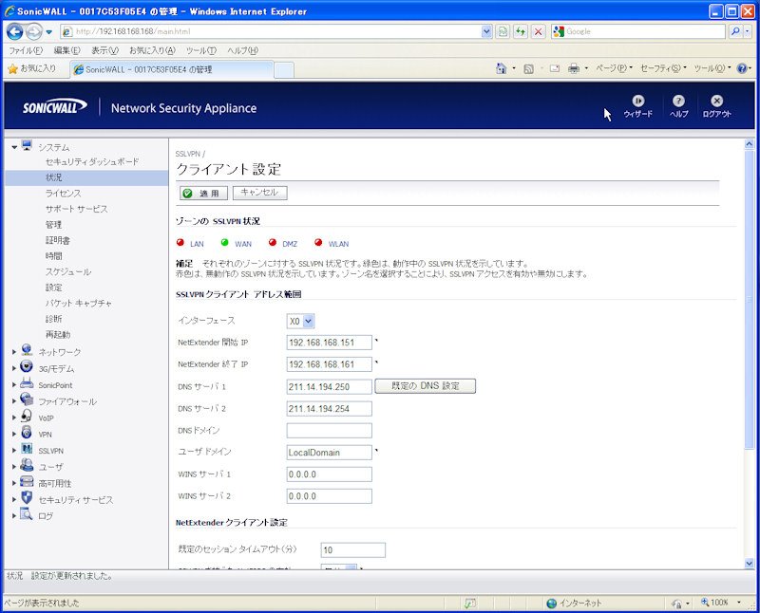The width and height of the screenshot is (760, 613).
Task: Open a new blank browser tab
Action: (284, 70)
